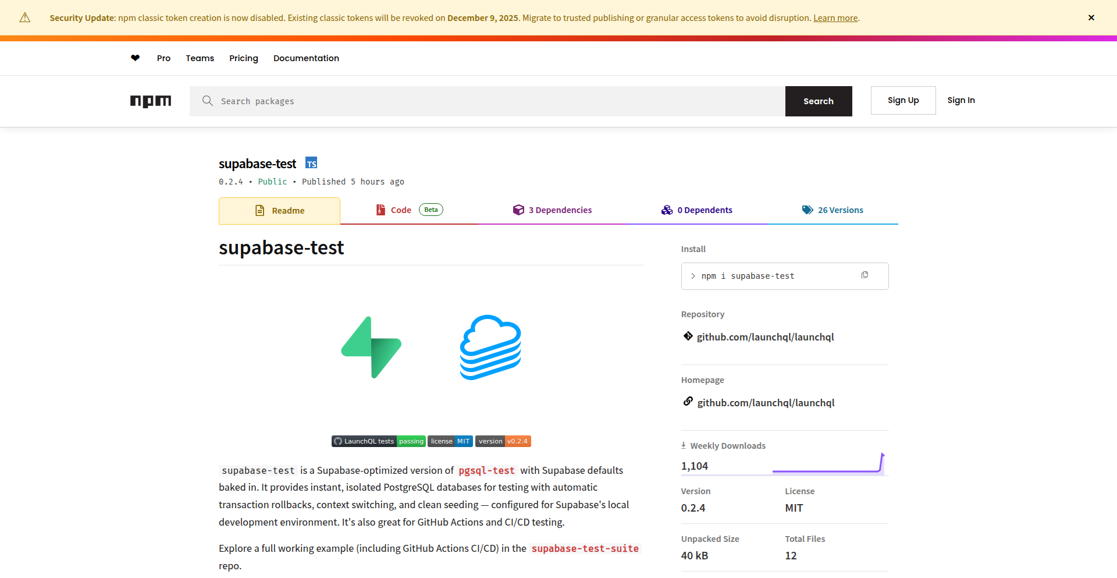
Task: Switch to the Code Beta tab
Action: coord(401,210)
